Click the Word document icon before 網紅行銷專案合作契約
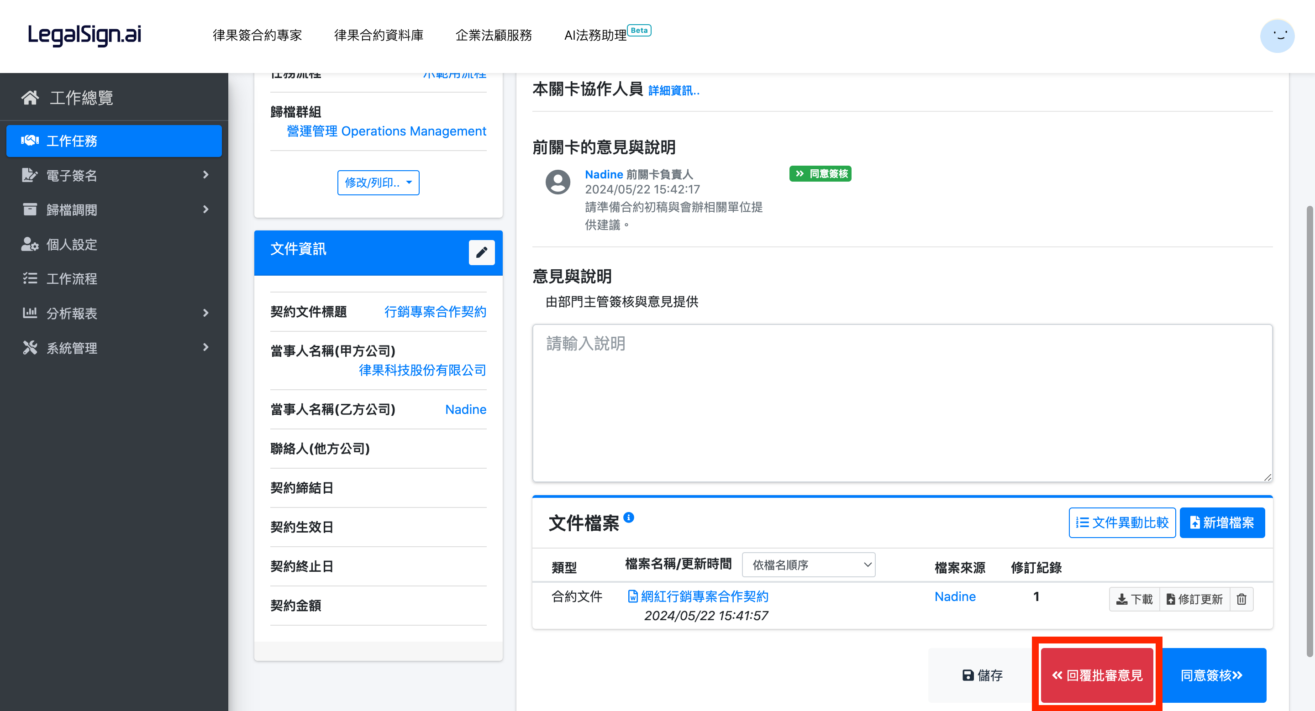This screenshot has width=1315, height=711. (632, 596)
